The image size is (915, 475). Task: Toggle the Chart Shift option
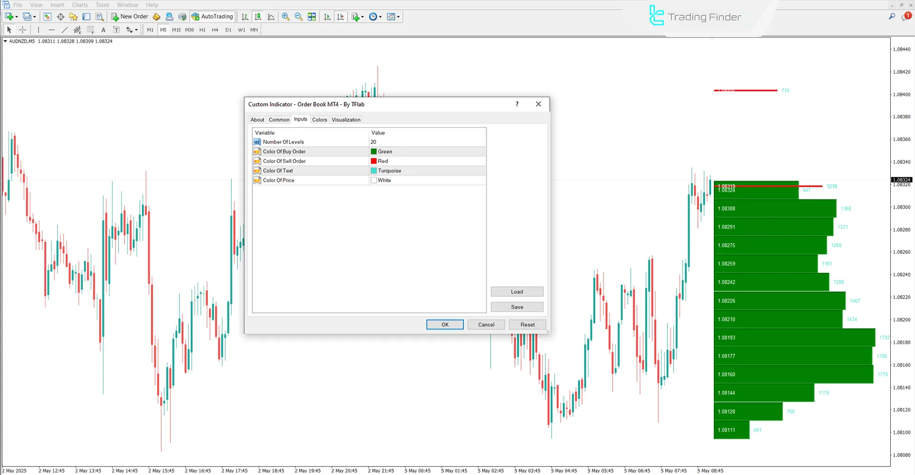click(x=341, y=17)
